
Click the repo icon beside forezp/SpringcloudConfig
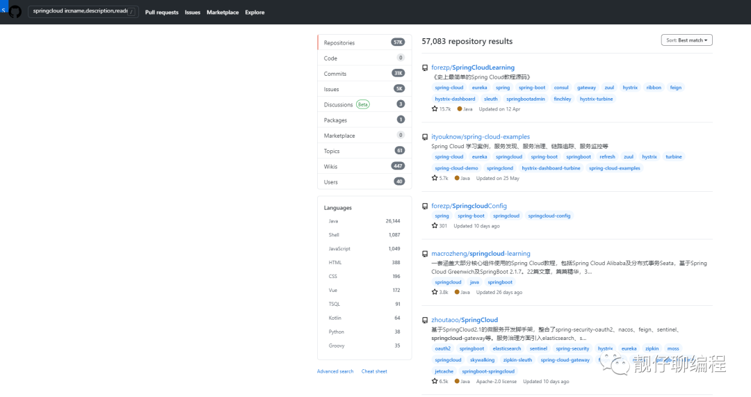[425, 206]
